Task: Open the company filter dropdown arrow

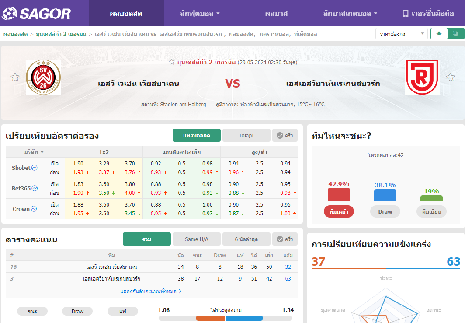Action: (42, 152)
